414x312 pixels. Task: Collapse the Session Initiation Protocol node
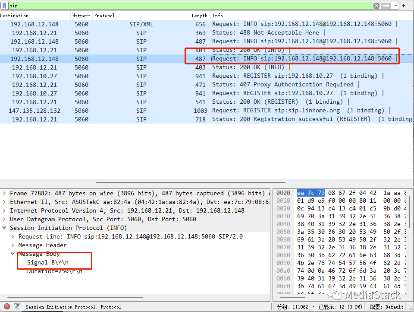pyautogui.click(x=4, y=228)
